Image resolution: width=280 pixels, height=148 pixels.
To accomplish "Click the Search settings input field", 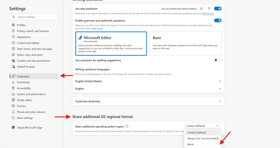I will (34, 17).
